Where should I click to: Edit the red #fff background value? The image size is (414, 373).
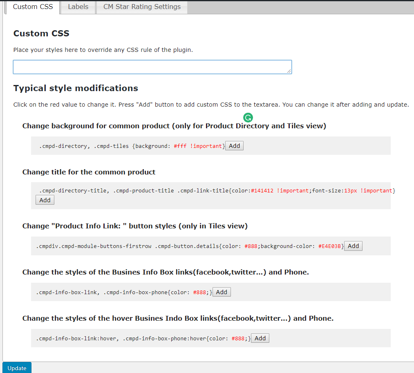pyautogui.click(x=180, y=146)
